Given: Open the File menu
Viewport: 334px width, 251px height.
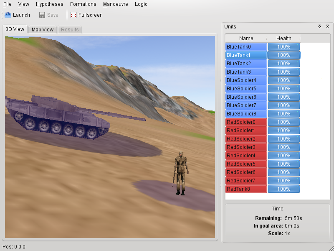Looking at the screenshot, I should tap(8, 4).
